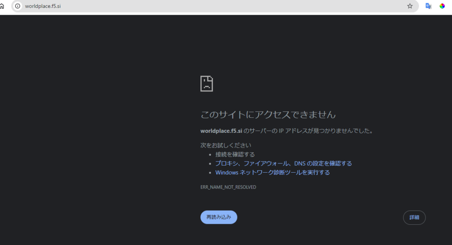
Task: Click the sad page error icon
Action: [x=207, y=83]
